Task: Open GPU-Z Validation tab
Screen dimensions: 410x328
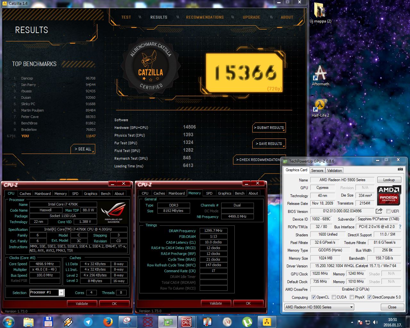Action: coord(334,171)
